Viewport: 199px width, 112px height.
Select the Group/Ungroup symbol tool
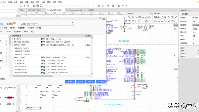(146, 21)
